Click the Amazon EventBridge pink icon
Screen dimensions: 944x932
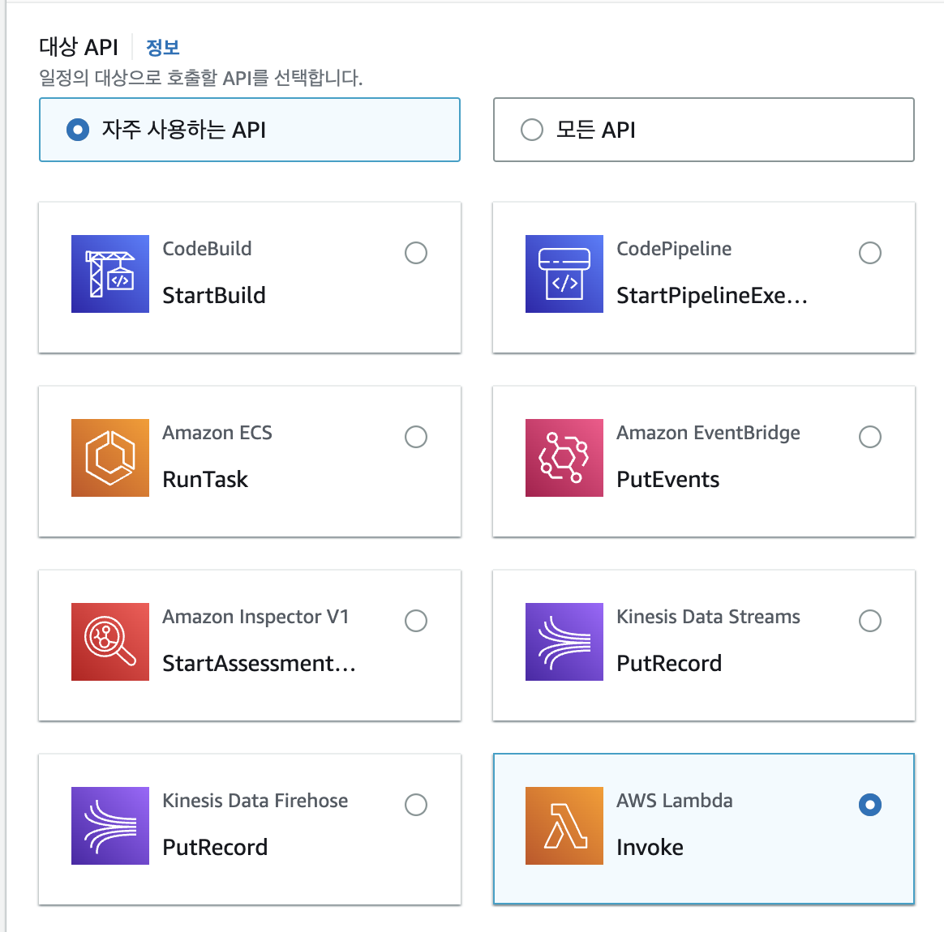[564, 458]
